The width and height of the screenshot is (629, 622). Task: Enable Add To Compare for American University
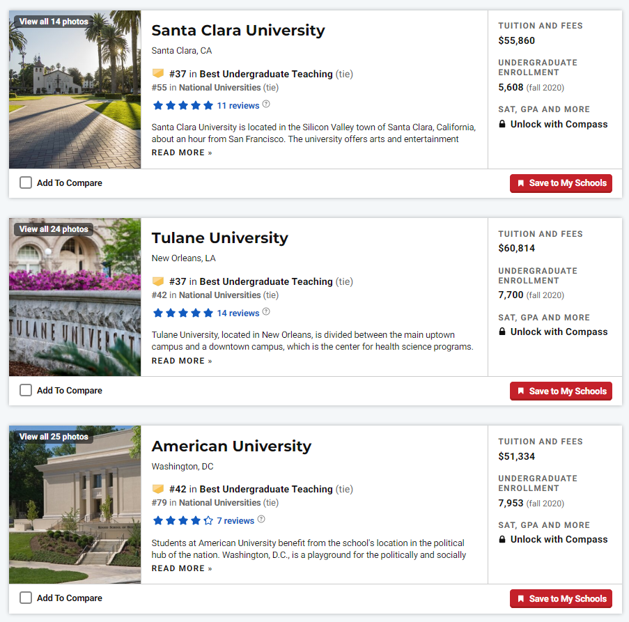pyautogui.click(x=26, y=598)
